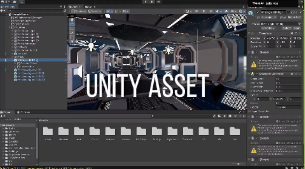Lock the Hierarchy panel with the padlock icon
This screenshot has height=169, width=305.
[61, 7]
